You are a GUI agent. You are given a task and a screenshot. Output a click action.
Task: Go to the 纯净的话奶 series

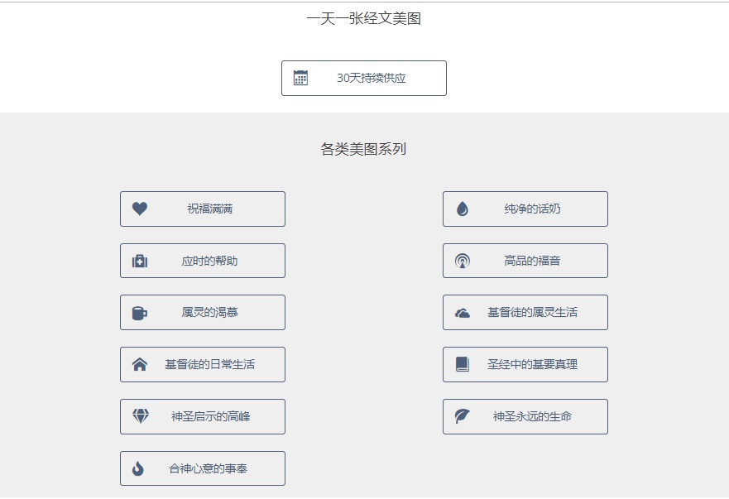click(x=532, y=209)
